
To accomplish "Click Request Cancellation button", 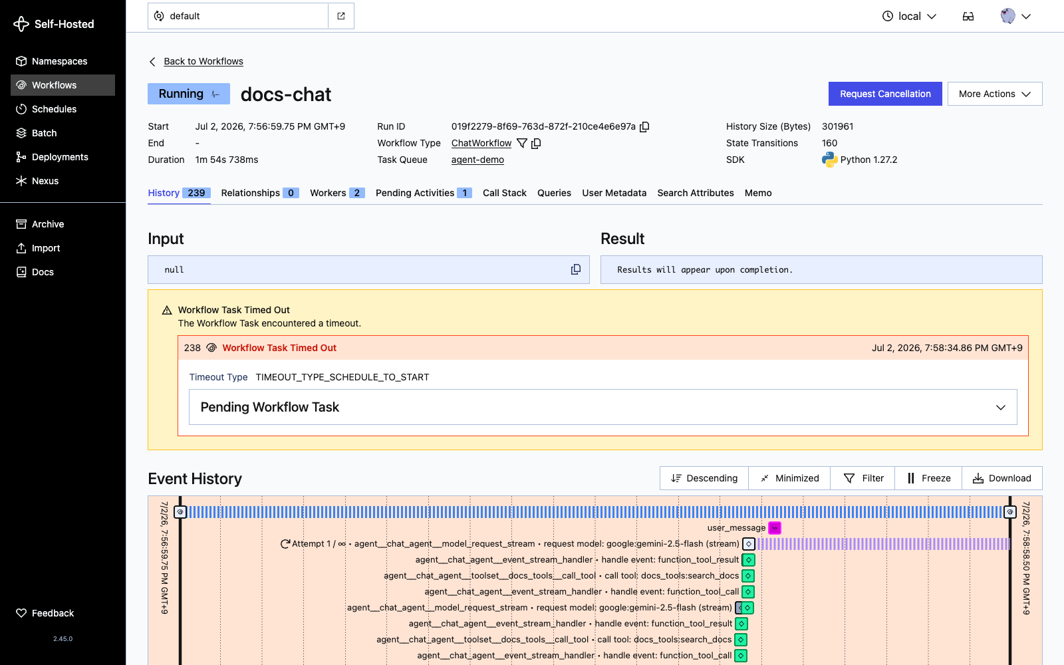I will click(x=885, y=94).
